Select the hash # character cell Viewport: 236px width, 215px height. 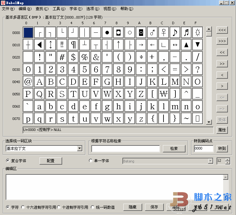tap(62, 57)
